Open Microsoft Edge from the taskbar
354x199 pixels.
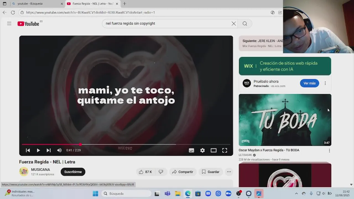tap(188, 193)
